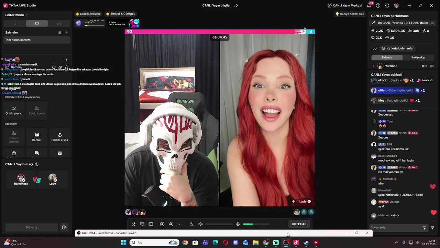Mute the speaker output icon
The image size is (440, 248).
pyautogui.click(x=201, y=224)
